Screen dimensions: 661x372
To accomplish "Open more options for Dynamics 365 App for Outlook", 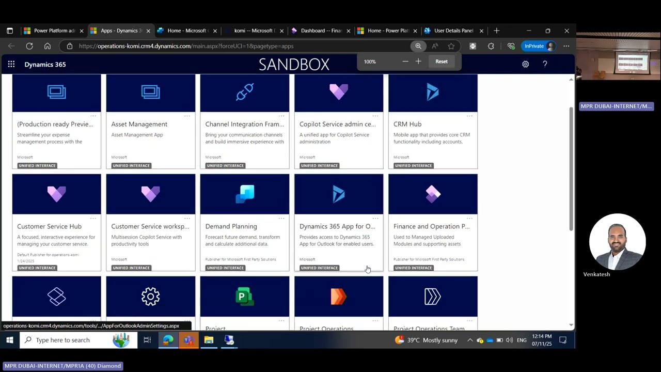I will (x=375, y=218).
